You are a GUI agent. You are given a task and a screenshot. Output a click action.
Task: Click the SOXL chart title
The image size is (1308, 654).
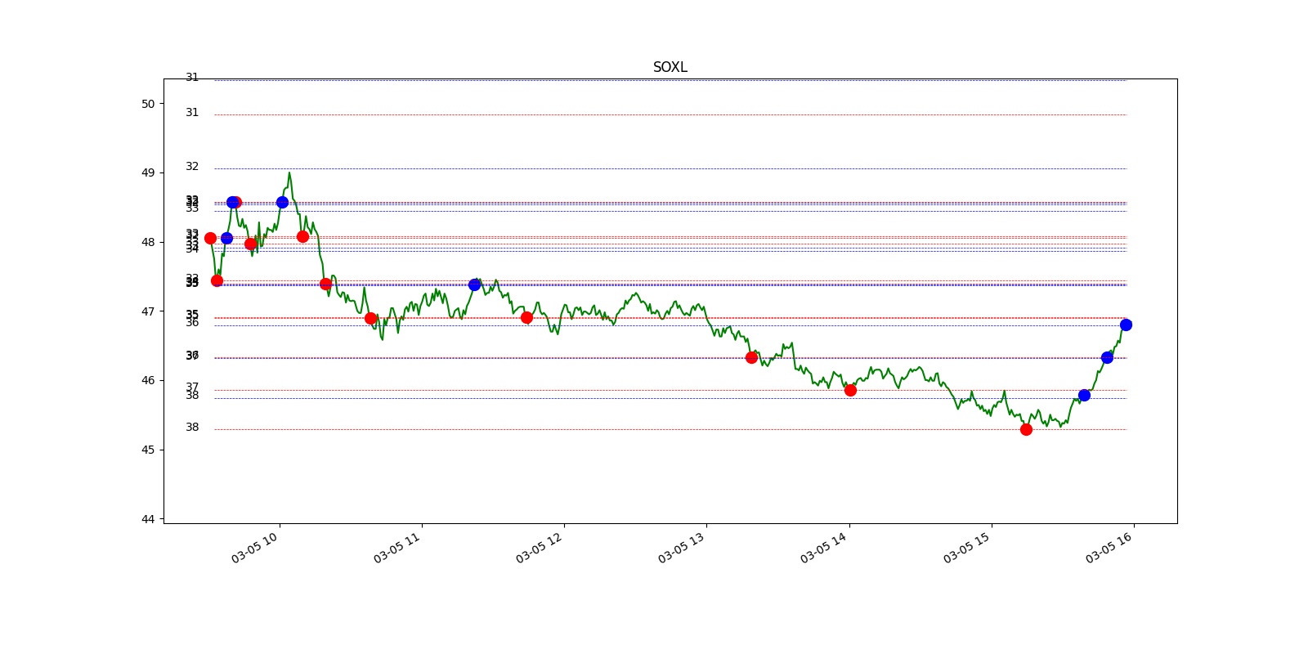(x=670, y=67)
